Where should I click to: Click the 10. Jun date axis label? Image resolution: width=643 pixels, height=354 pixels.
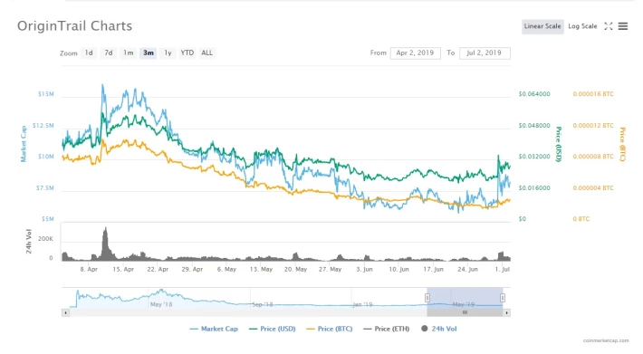coord(399,269)
